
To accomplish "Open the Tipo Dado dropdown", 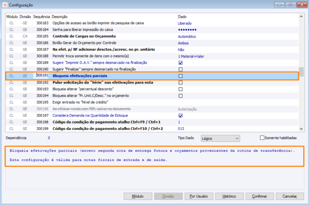I will coord(220,138).
